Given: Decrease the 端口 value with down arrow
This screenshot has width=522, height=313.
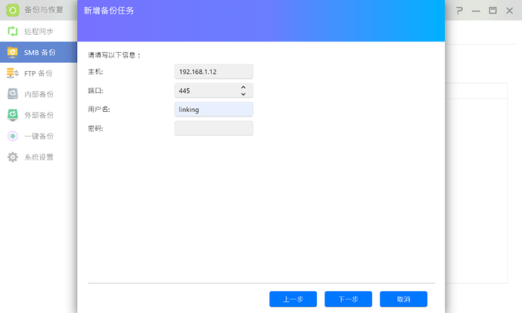Looking at the screenshot, I should click(x=243, y=94).
